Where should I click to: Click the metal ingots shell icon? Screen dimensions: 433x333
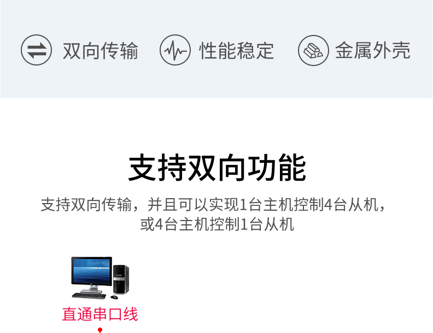pyautogui.click(x=313, y=50)
